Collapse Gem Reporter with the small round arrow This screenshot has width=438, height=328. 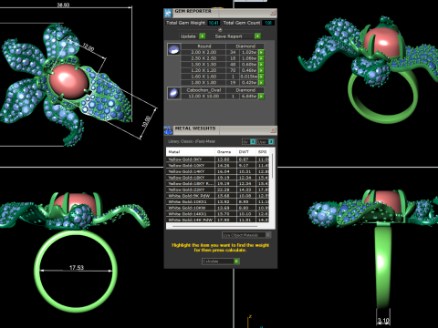220,29
